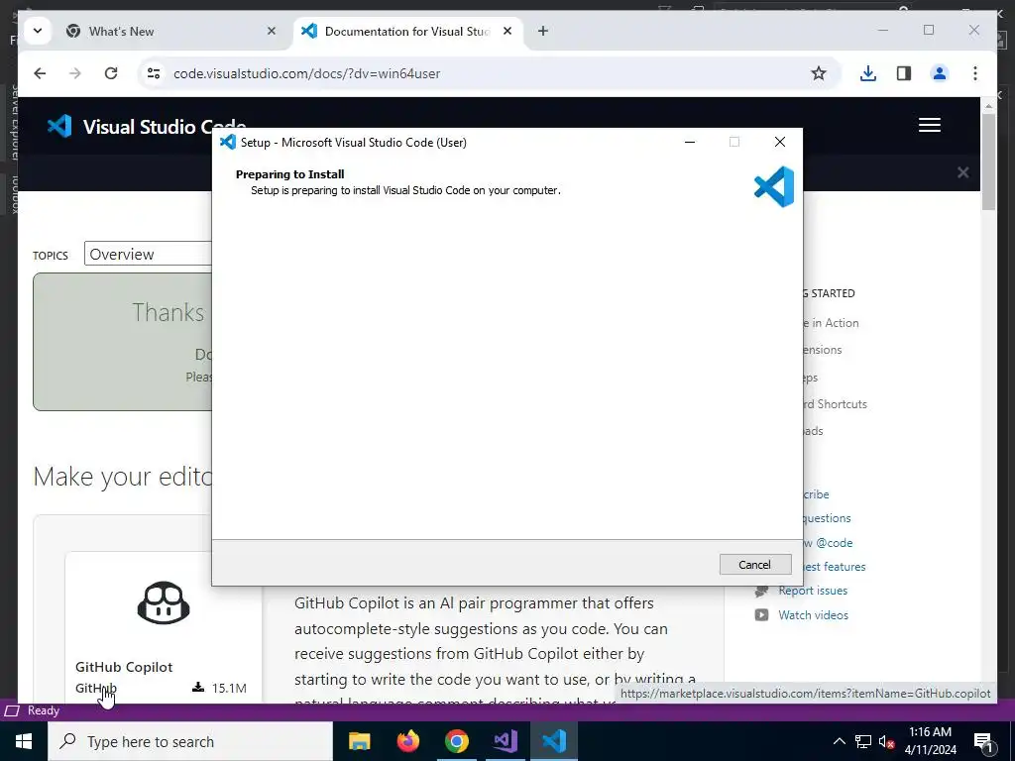Dismiss the website banner with X
The image size is (1015, 761).
962,172
